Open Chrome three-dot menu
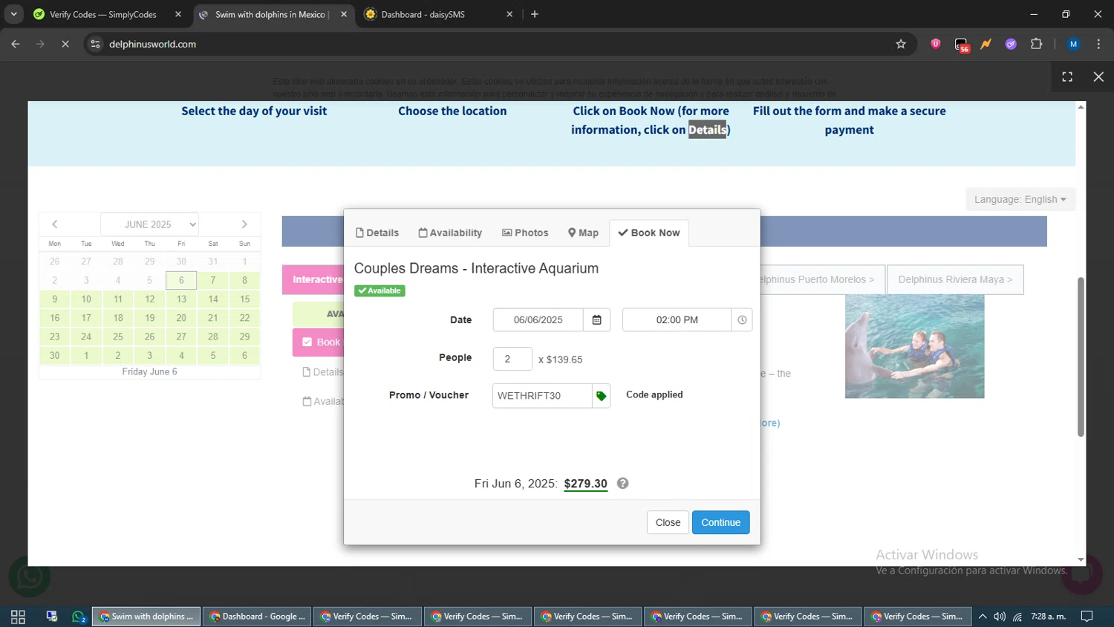 (x=1098, y=44)
